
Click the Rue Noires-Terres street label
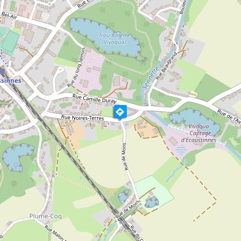[83, 118]
